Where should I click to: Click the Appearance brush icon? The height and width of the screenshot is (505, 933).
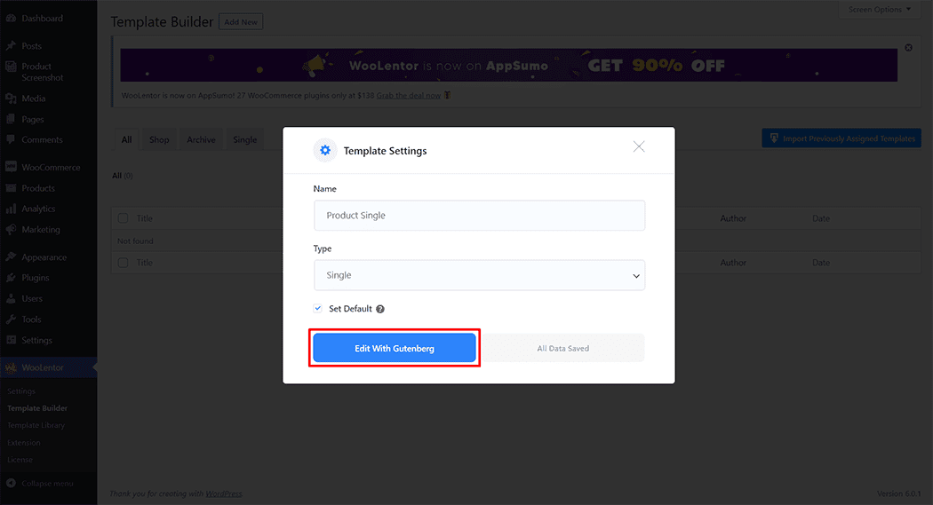click(11, 257)
